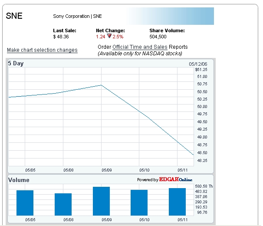The width and height of the screenshot is (263, 226).
Task: Select the SNE ticker heading
Action: [x=14, y=16]
